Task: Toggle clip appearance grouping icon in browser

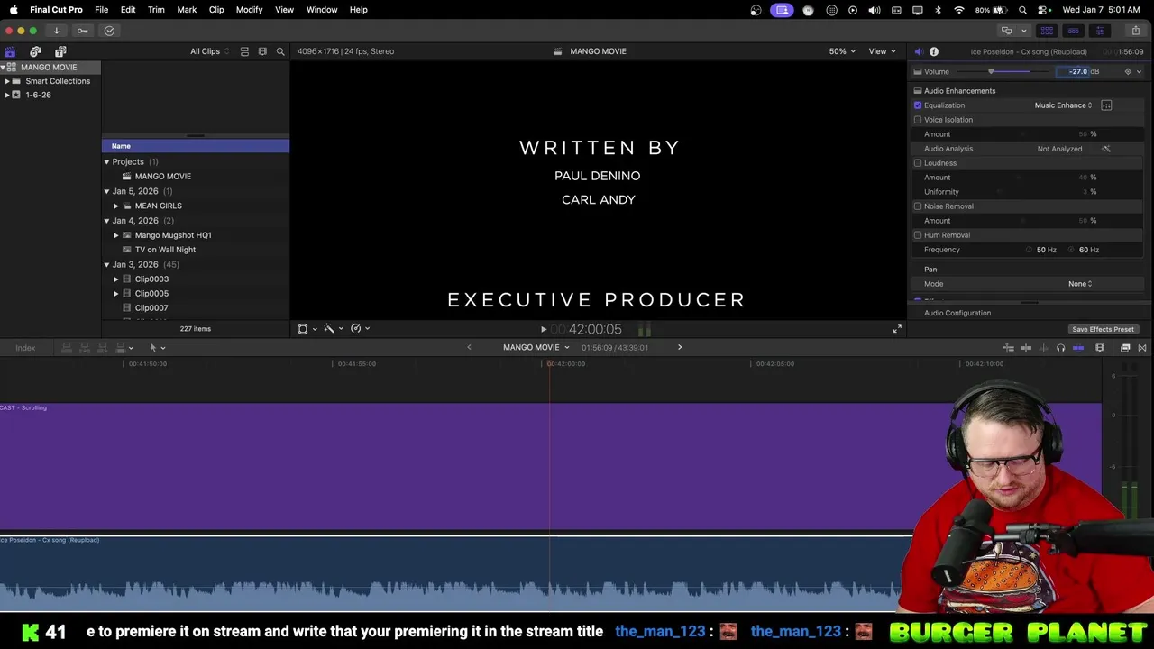Action: [x=244, y=51]
